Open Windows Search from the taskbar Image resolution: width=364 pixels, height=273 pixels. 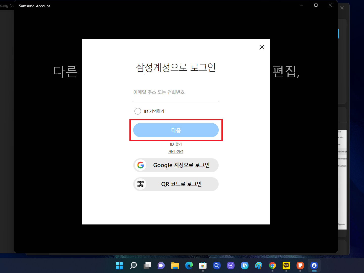pos(133,266)
